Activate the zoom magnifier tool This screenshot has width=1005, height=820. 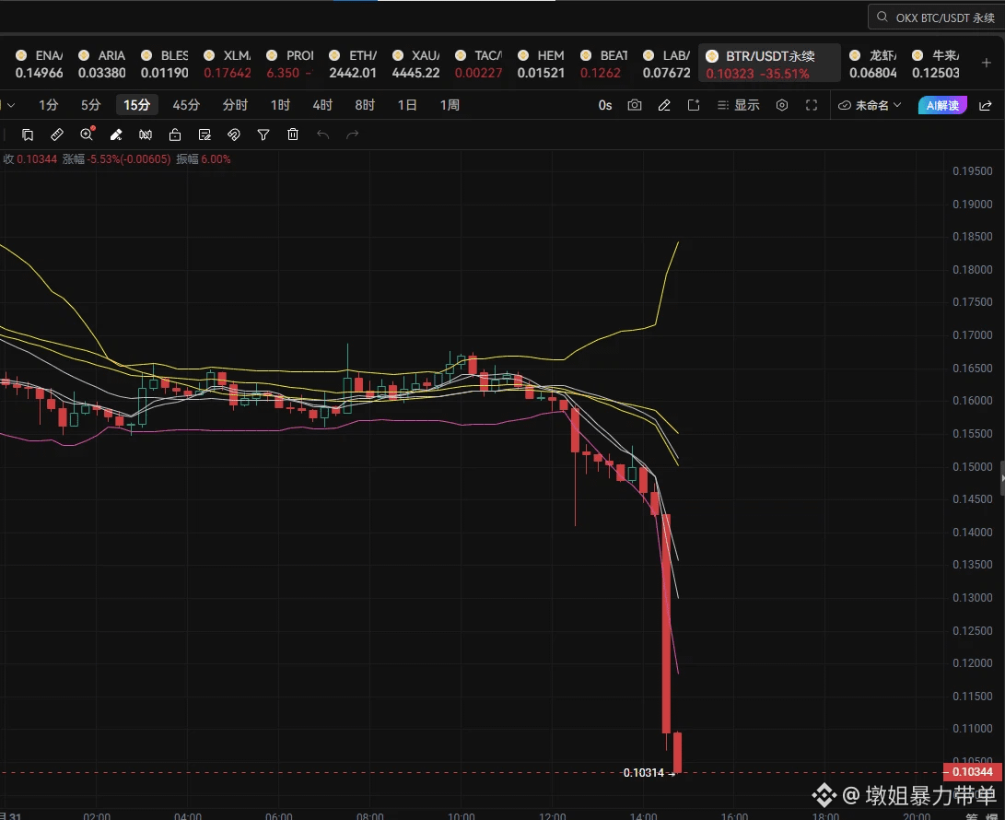(87, 135)
